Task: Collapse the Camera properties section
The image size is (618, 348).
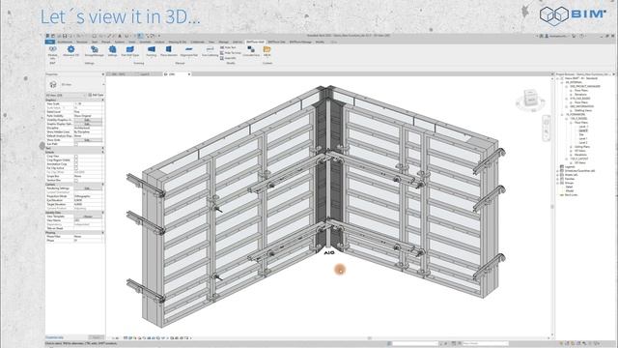Action: [103, 185]
